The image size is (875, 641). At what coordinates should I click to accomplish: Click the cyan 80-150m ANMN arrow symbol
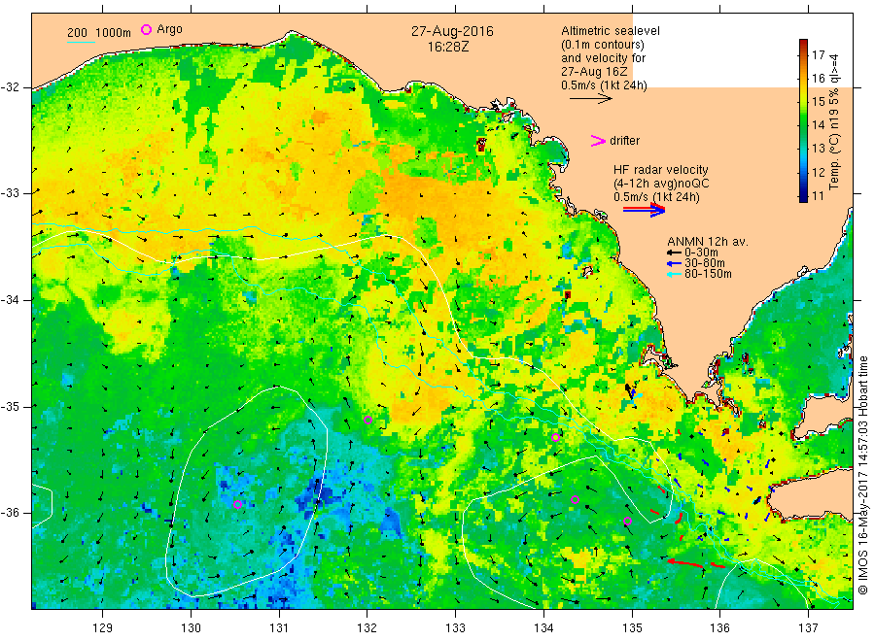pos(675,274)
